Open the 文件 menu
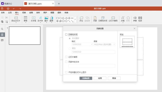Screen dimensions: 162x92 tap(3, 13)
